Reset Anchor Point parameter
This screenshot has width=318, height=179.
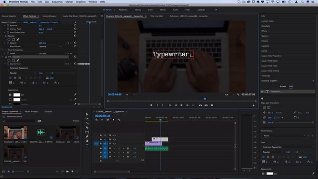coord(75,29)
